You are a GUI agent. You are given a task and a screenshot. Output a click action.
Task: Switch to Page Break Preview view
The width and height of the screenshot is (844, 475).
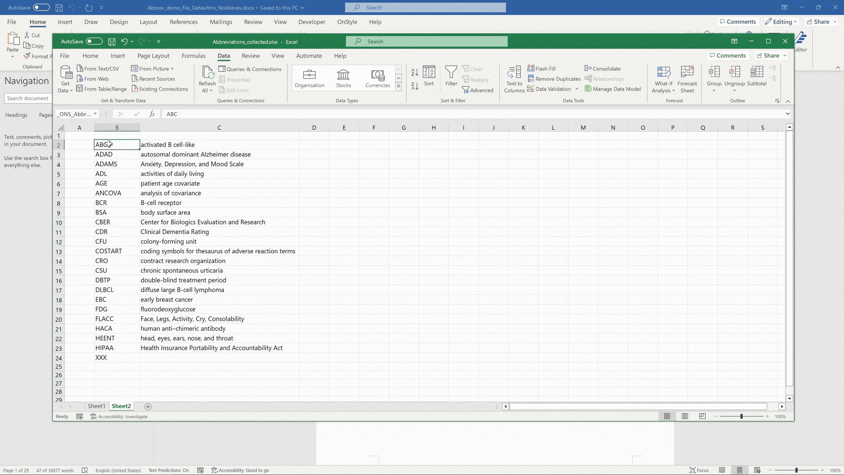click(x=702, y=417)
